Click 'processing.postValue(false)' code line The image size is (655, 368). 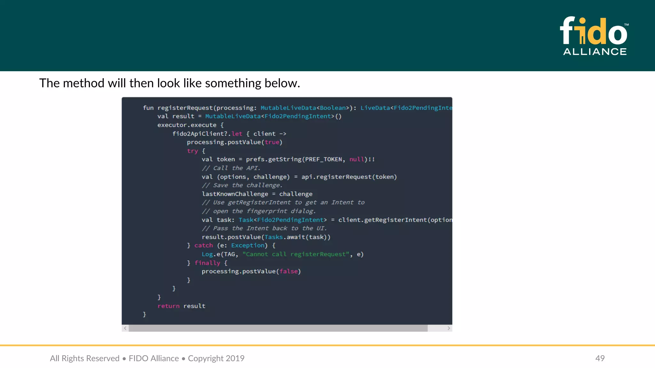pyautogui.click(x=251, y=271)
